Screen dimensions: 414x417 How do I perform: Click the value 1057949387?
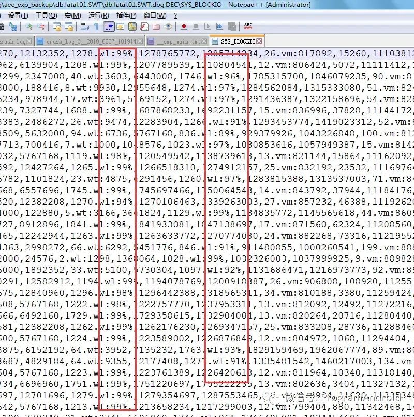click(327, 145)
